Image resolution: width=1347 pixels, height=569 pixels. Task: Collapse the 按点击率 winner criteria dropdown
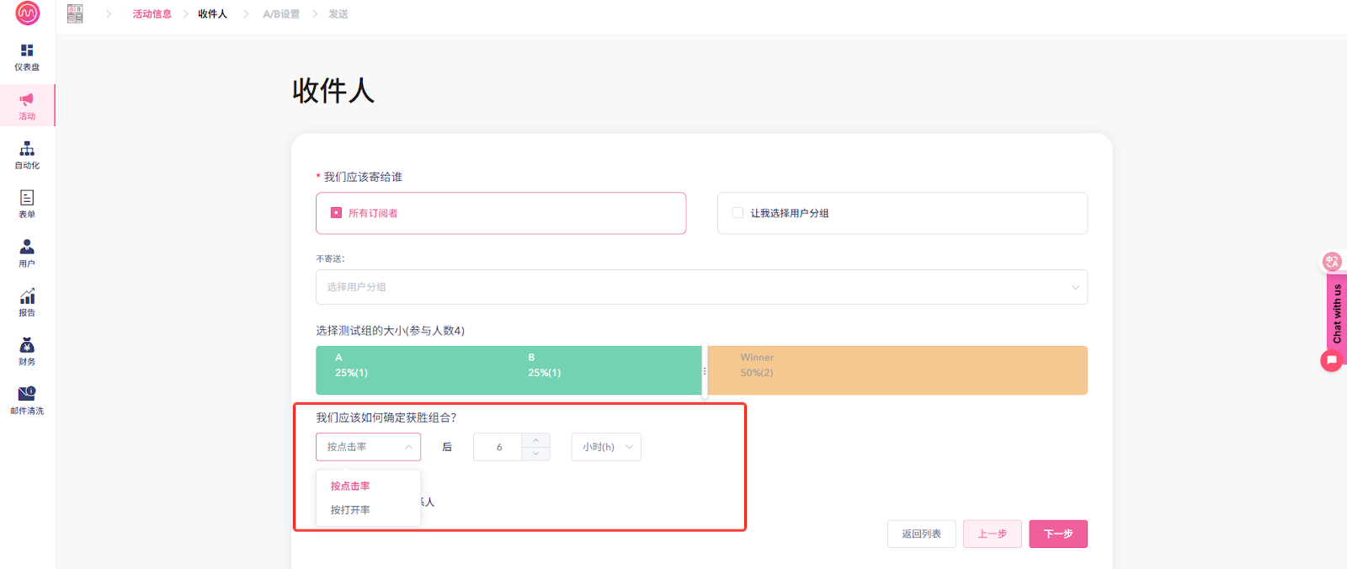coord(368,447)
